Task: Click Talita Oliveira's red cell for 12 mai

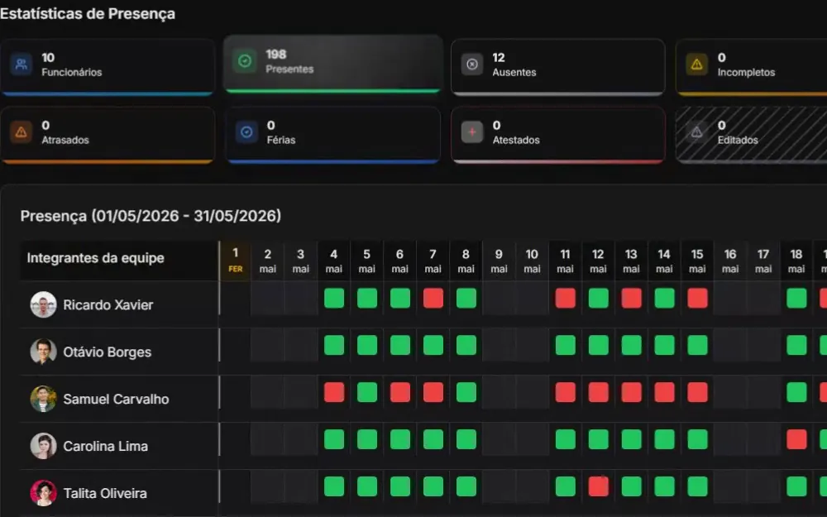Action: 598,486
